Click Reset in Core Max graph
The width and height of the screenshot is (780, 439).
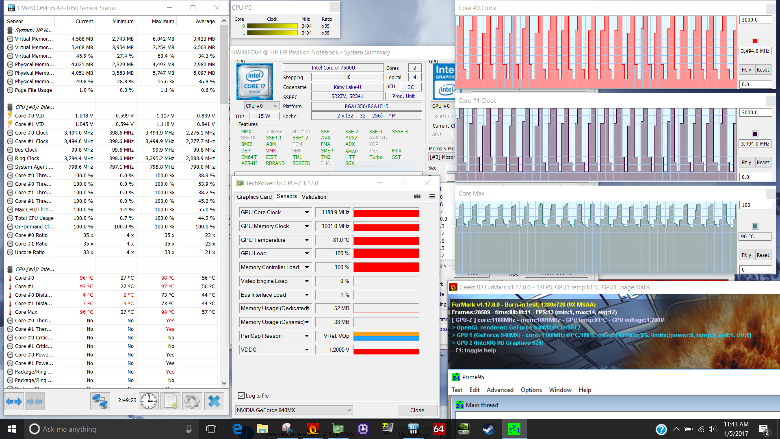pyautogui.click(x=763, y=255)
